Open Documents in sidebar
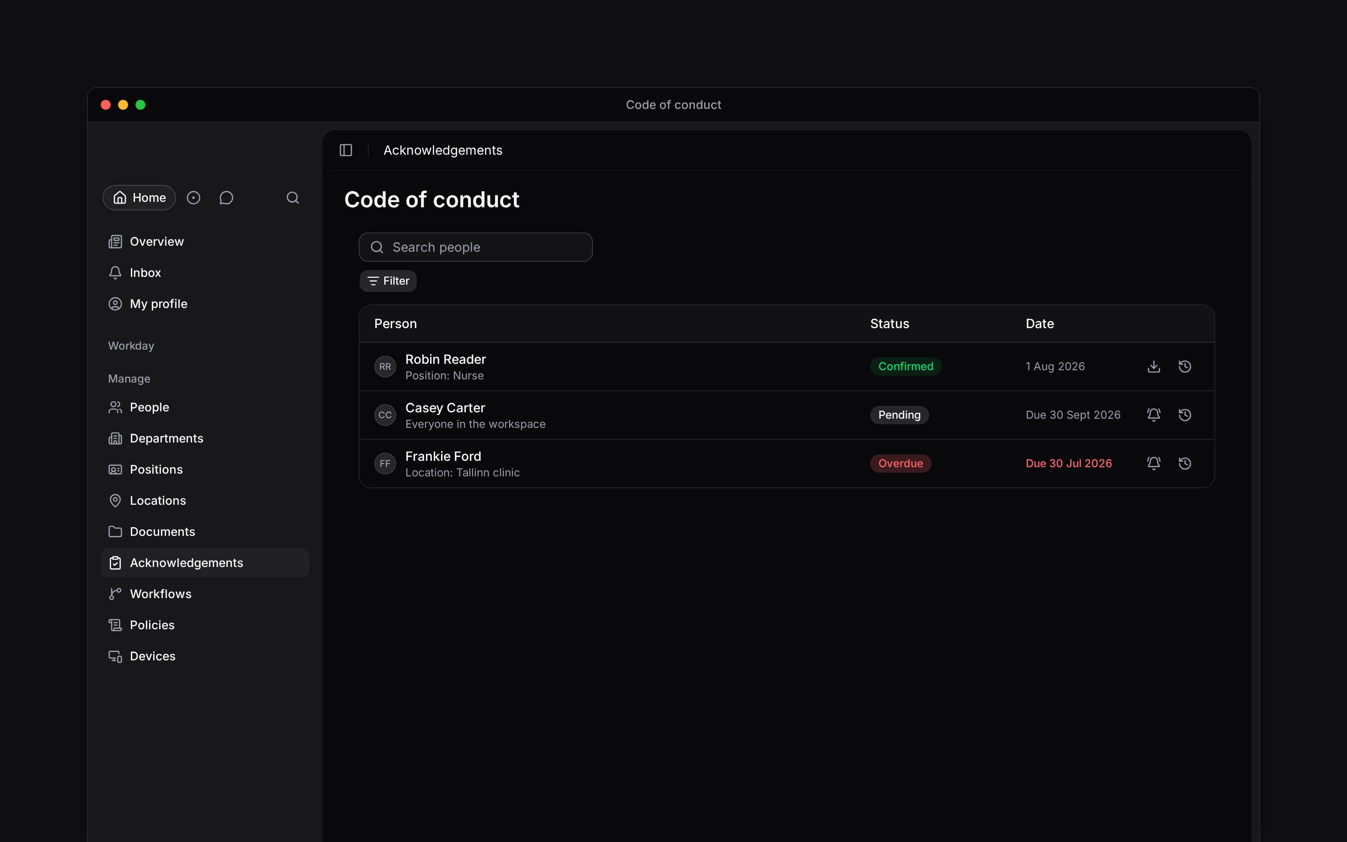 [205, 532]
